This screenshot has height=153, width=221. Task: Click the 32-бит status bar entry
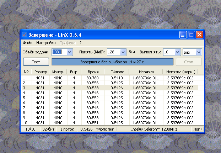click(x=48, y=129)
